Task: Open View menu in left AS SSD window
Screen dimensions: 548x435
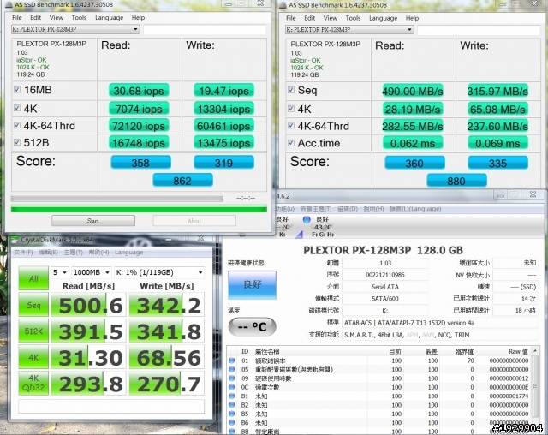Action: [x=57, y=17]
